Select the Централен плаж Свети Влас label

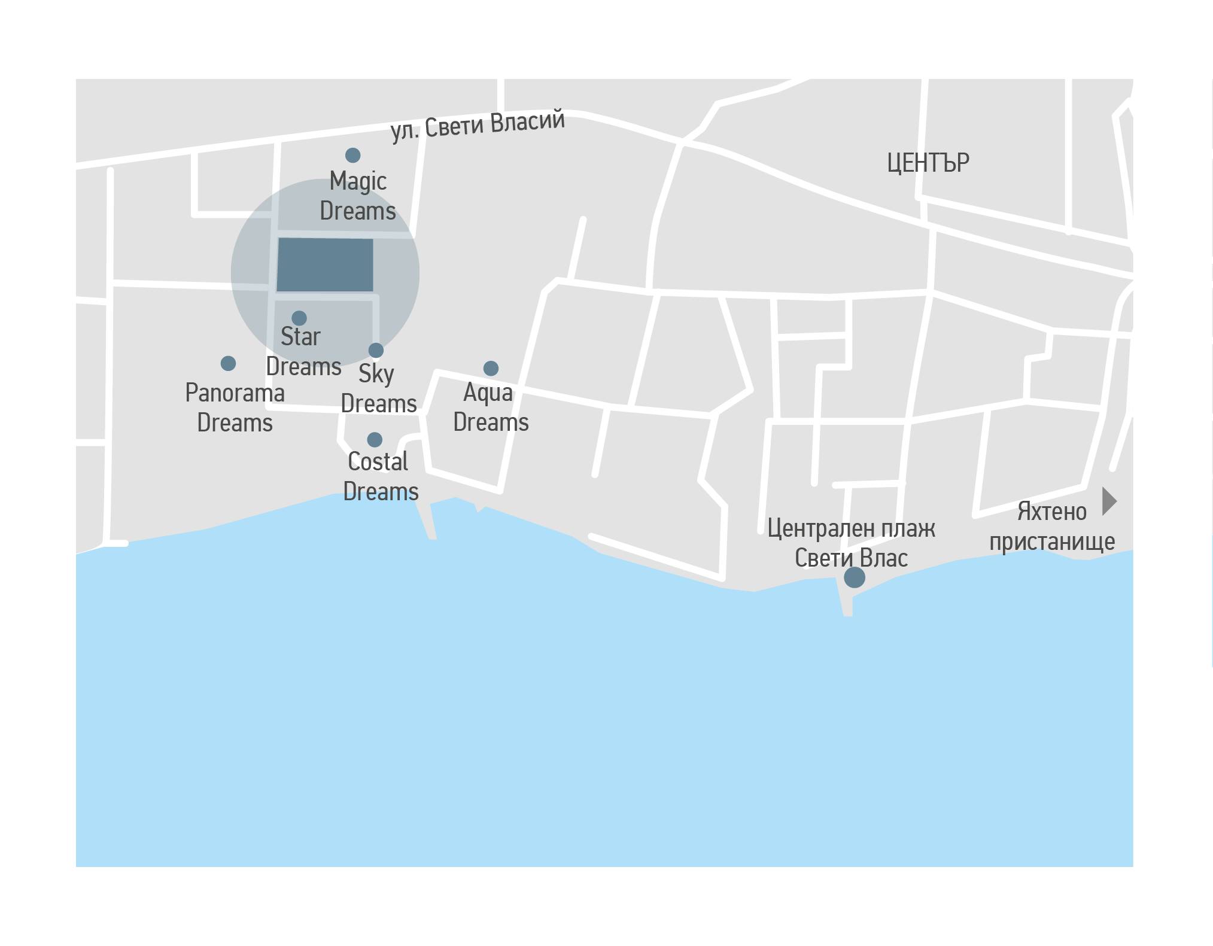851,543
